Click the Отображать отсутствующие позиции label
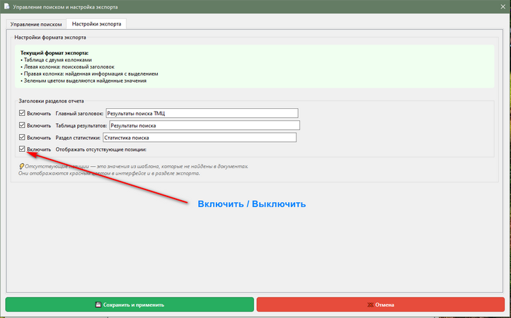 point(101,149)
